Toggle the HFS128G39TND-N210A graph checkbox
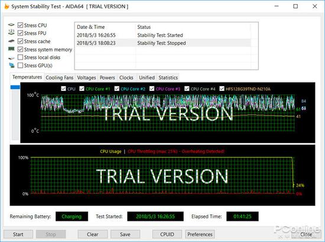The image size is (325, 242). (x=222, y=89)
